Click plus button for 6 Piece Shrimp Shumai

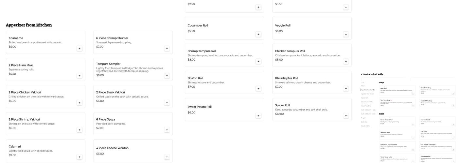pyautogui.click(x=167, y=49)
